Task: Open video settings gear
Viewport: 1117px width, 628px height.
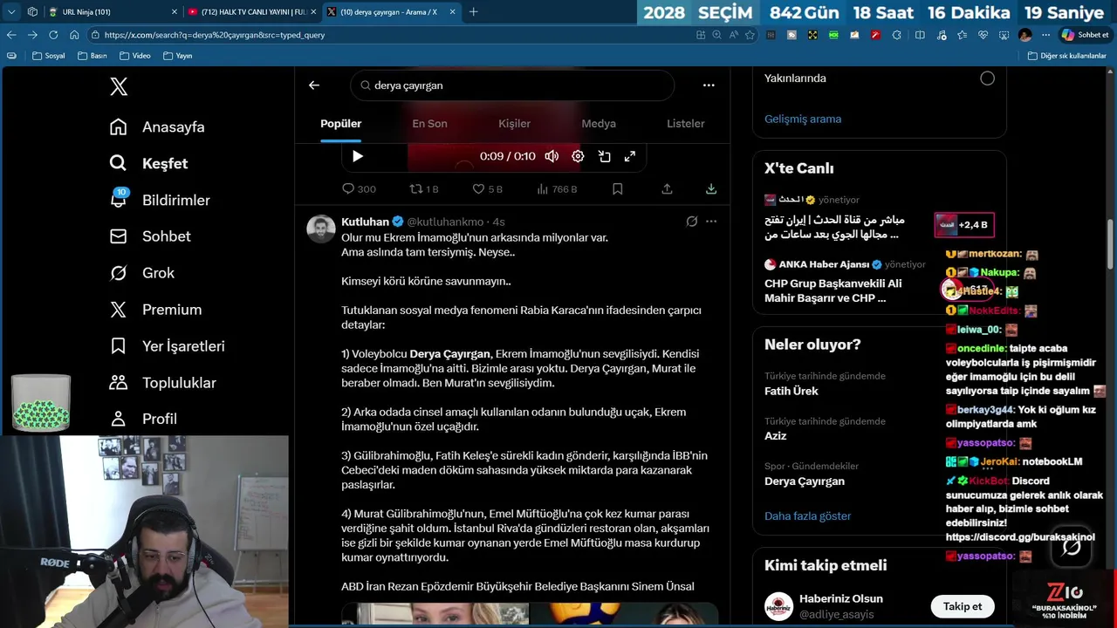Action: (578, 156)
